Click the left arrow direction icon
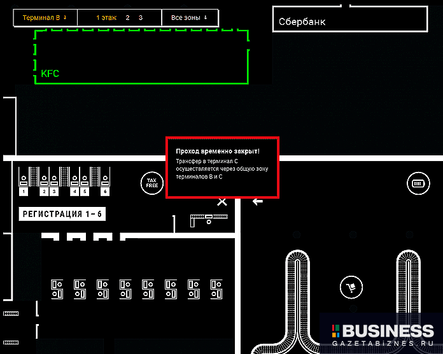The height and width of the screenshot is (354, 443). pos(258,202)
